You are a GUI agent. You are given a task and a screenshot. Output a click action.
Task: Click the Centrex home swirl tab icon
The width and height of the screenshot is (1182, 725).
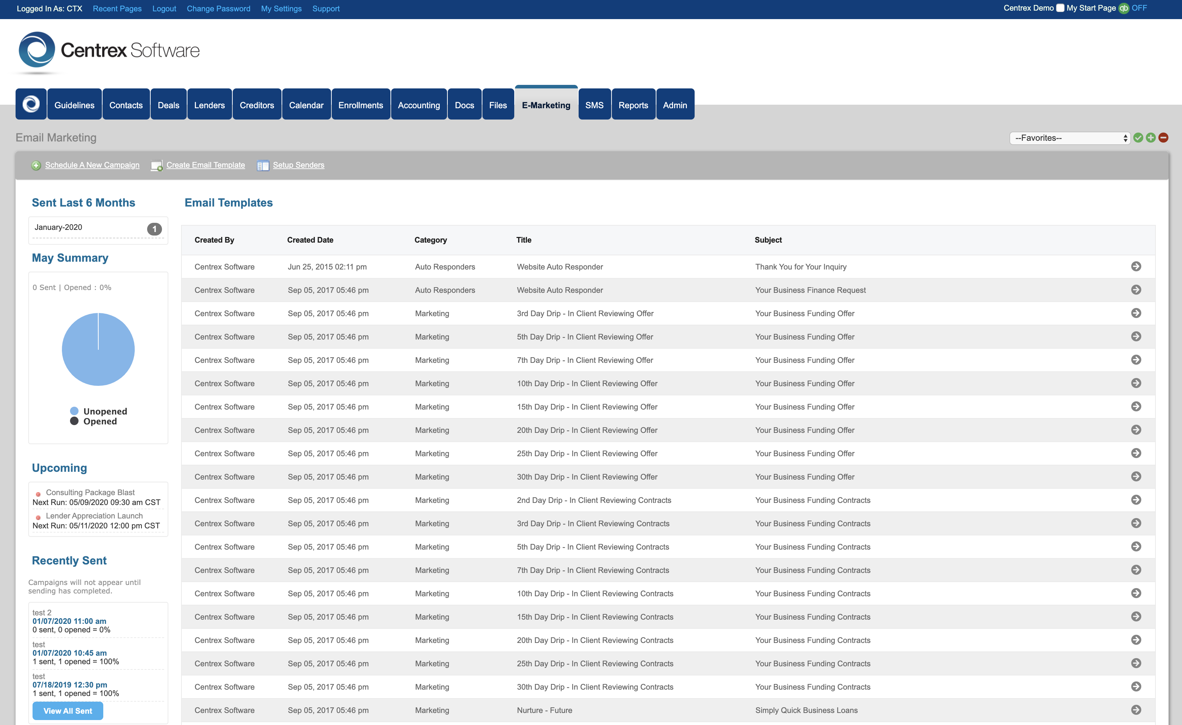click(x=31, y=104)
